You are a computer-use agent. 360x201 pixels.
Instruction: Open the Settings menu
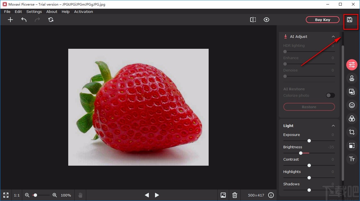pyautogui.click(x=34, y=11)
